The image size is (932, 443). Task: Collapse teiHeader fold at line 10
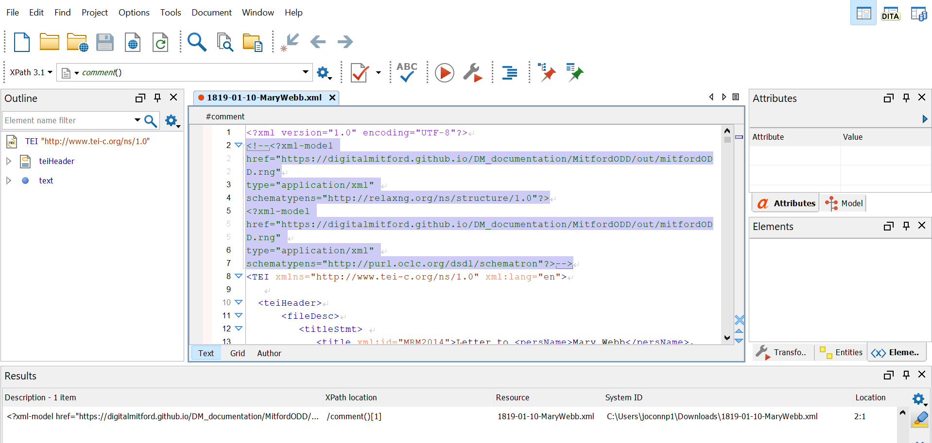pyautogui.click(x=238, y=302)
